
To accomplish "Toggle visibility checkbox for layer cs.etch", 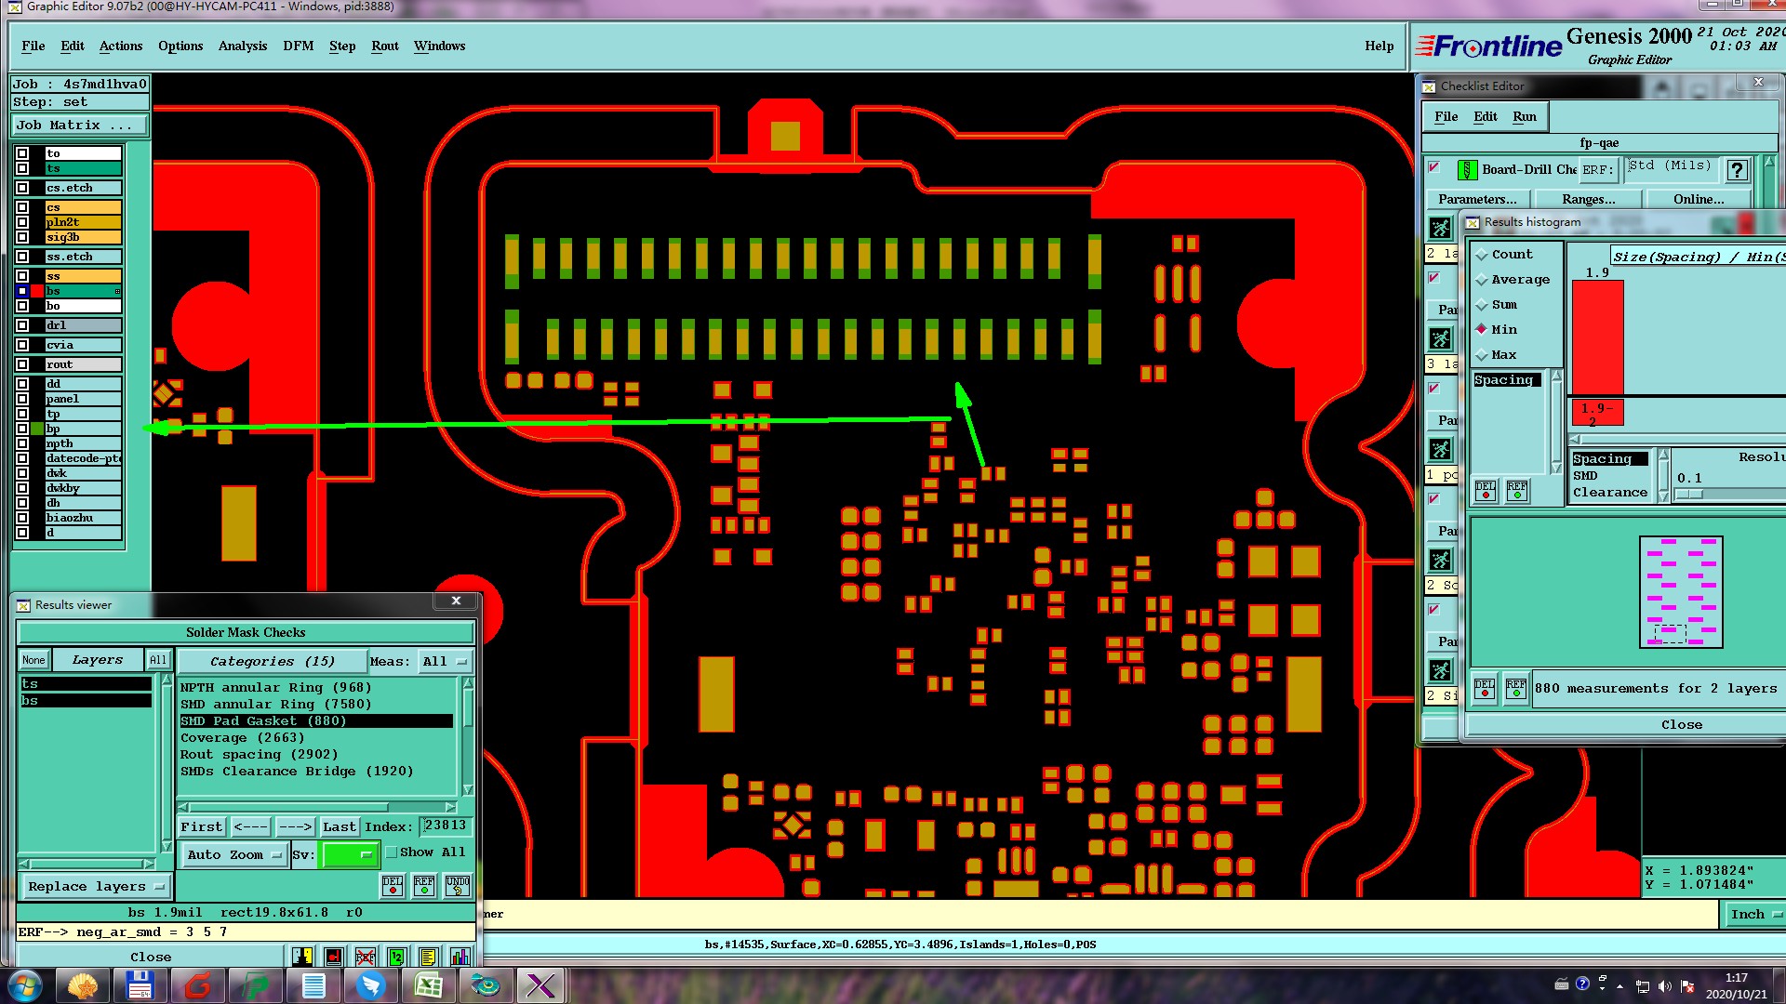I will tap(22, 188).
